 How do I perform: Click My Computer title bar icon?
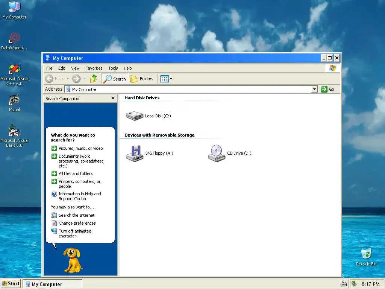(x=48, y=58)
